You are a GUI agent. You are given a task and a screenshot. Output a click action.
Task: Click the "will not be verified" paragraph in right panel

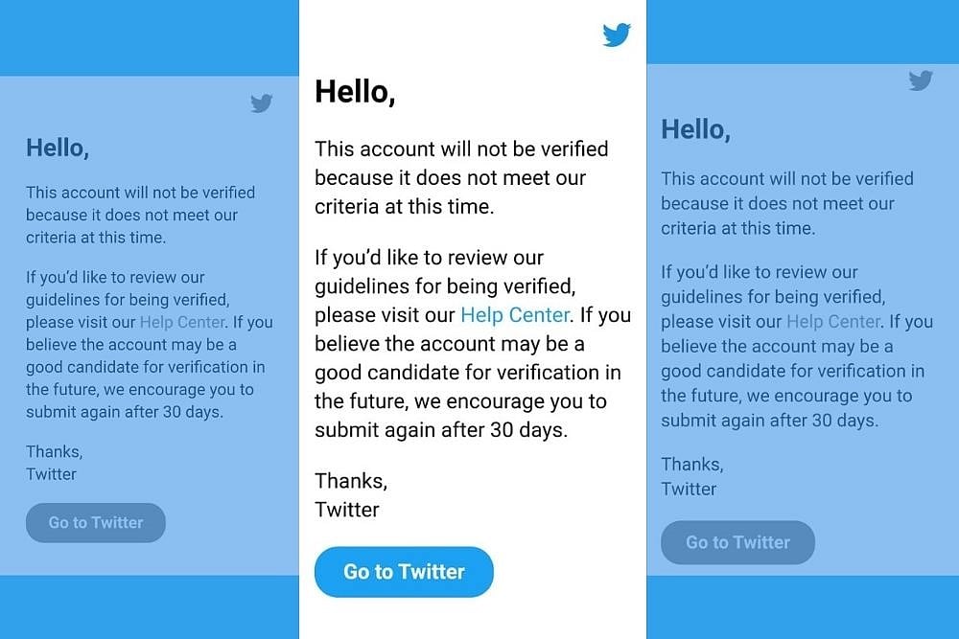[x=786, y=203]
